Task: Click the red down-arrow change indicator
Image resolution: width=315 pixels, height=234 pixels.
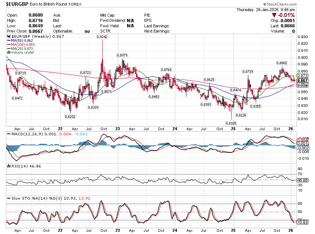Action: 274,15
